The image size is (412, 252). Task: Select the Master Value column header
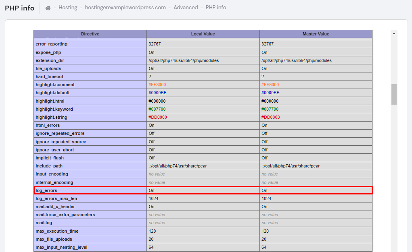[316, 34]
